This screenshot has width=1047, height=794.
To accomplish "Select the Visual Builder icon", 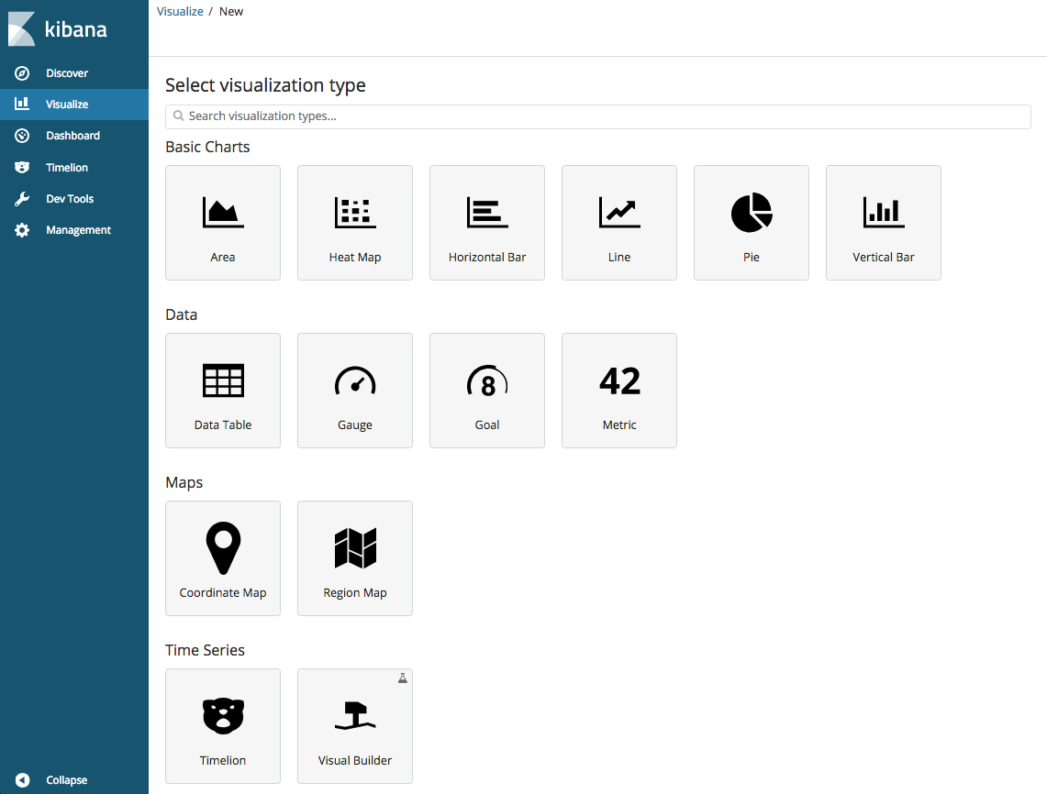I will point(355,715).
